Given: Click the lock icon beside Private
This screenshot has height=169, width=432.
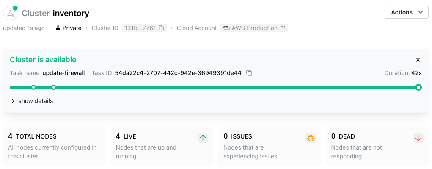Looking at the screenshot, I should click(x=58, y=28).
